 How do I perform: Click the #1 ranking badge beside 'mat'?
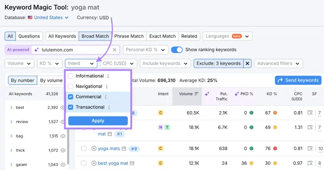(x=120, y=134)
